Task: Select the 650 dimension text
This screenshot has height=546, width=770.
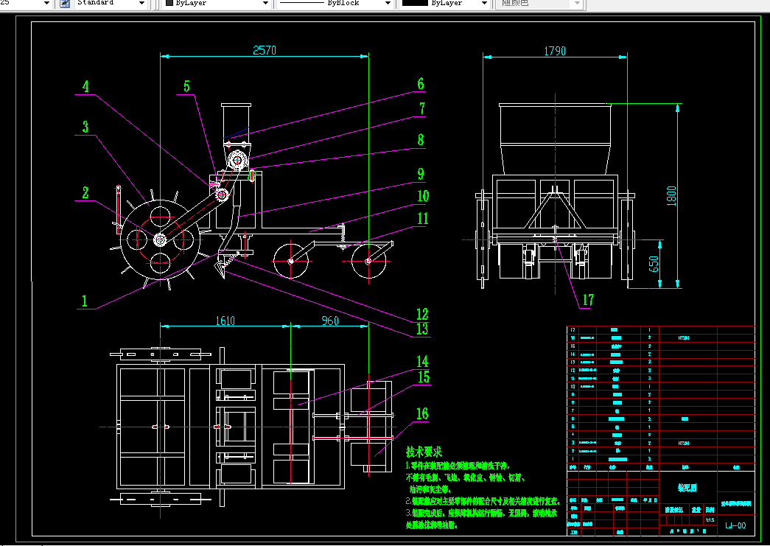Action: 654,265
